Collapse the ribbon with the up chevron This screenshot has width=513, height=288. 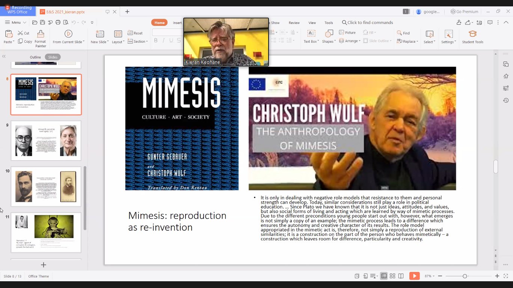505,22
